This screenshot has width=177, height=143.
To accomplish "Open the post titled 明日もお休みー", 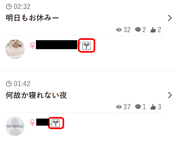I will click(x=32, y=18).
